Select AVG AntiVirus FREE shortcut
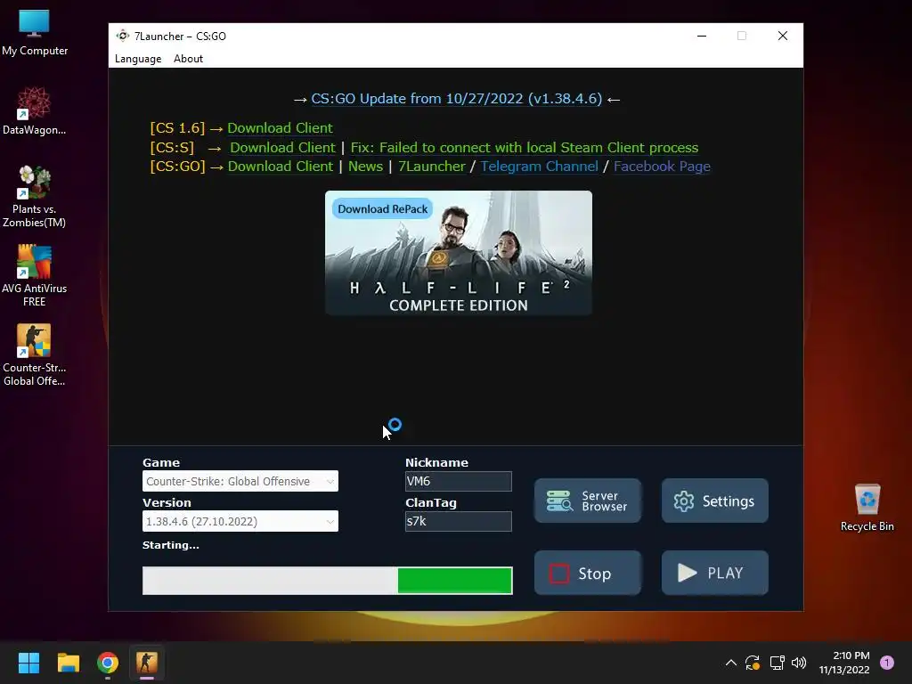Viewport: 912px width, 684px height. 35,276
